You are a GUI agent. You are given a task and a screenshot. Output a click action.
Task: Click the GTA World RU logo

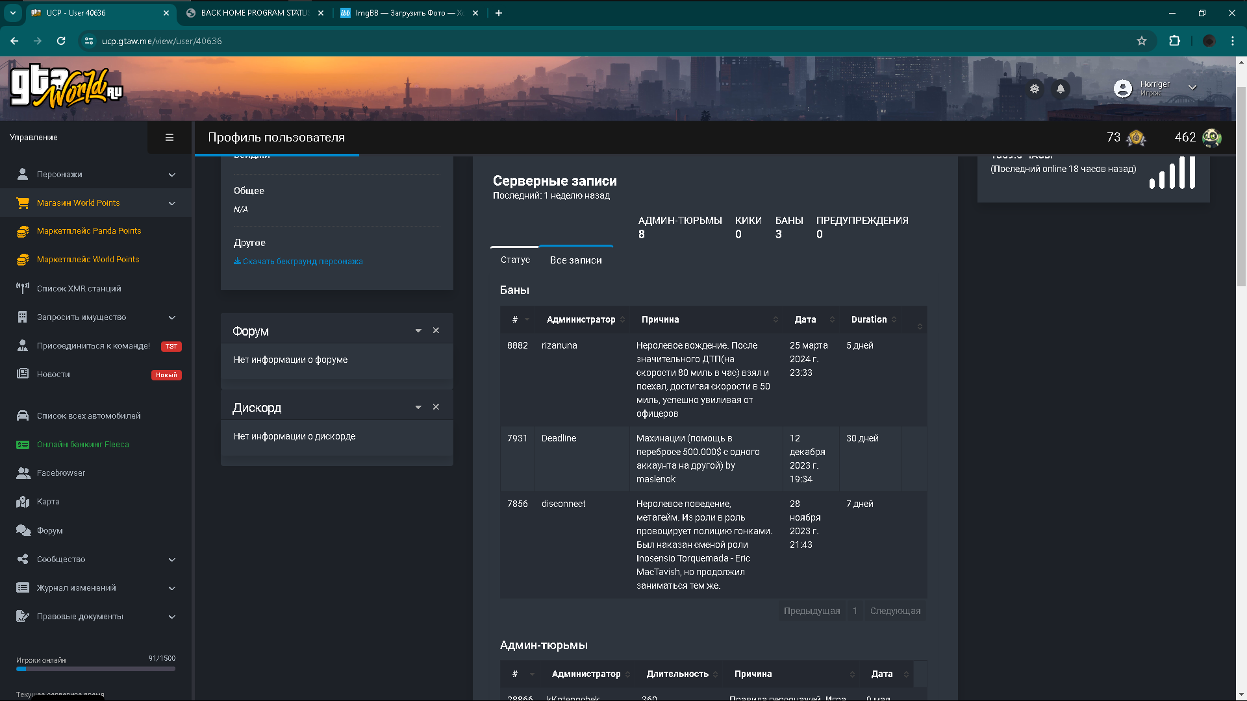pos(66,87)
